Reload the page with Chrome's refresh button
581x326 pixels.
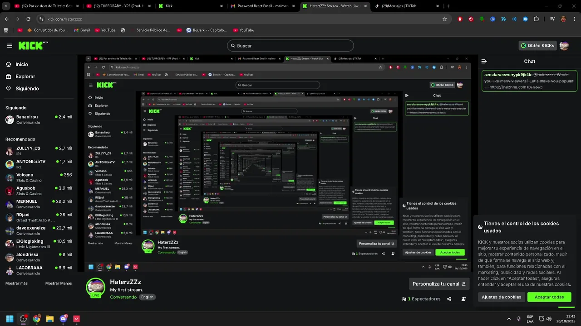[x=28, y=19]
